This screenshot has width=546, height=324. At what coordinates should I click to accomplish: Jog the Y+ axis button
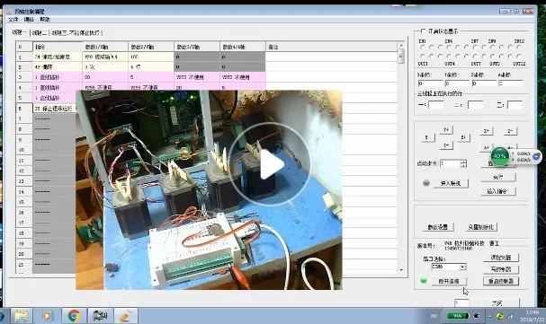coord(446,130)
